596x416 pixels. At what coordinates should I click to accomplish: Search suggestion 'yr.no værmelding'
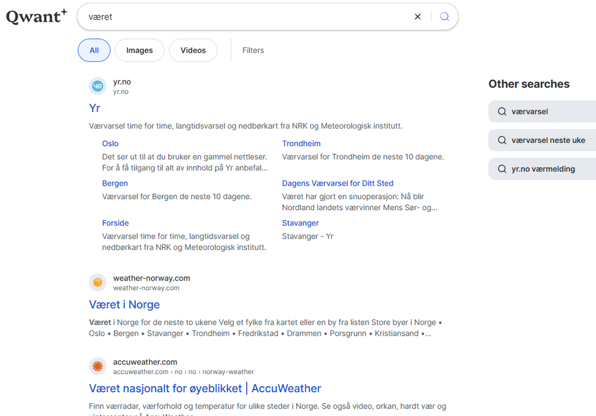coord(542,169)
